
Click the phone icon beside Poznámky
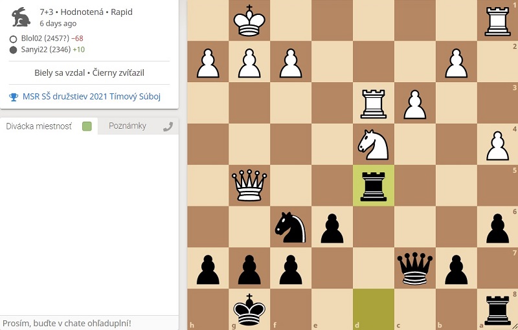[168, 126]
